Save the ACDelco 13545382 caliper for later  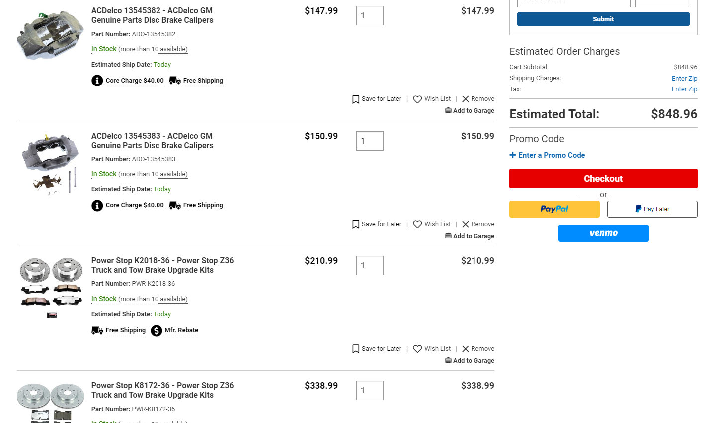[x=377, y=99]
